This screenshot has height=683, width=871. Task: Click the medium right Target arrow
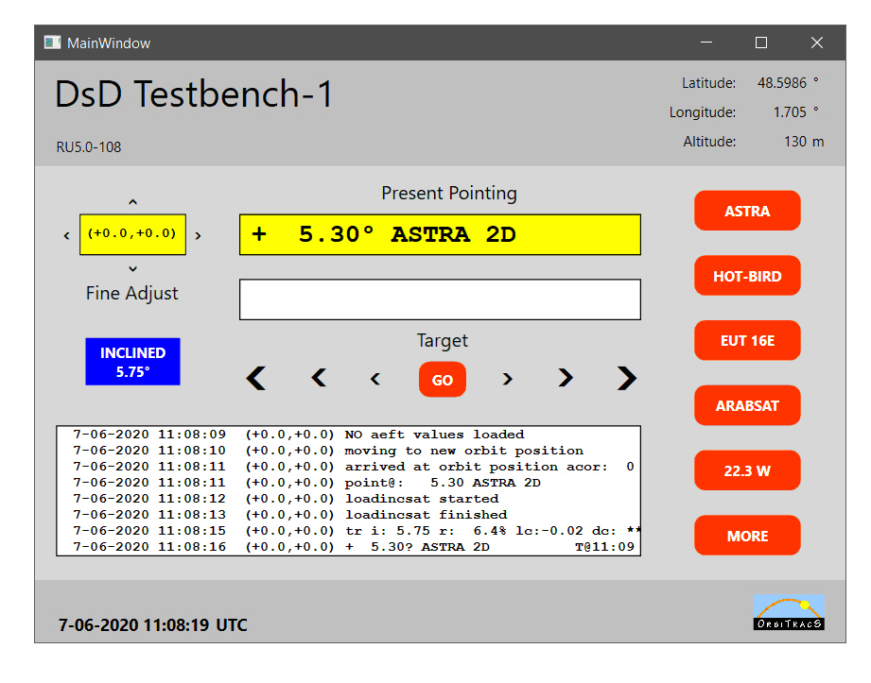[566, 378]
